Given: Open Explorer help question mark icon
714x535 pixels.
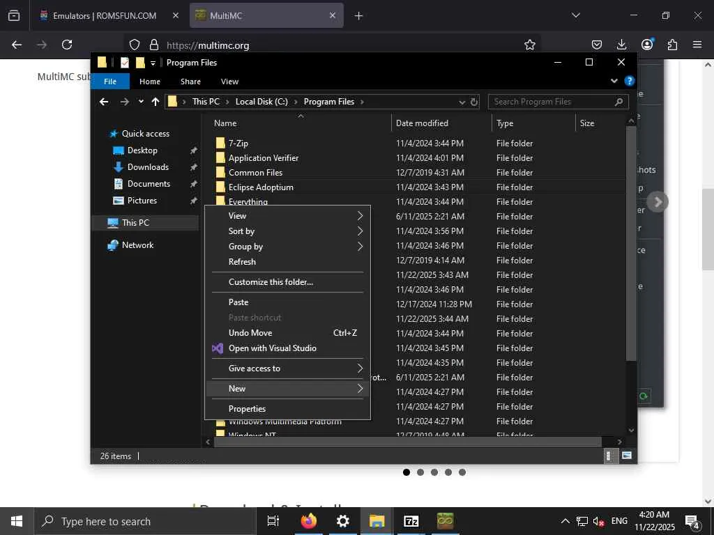Looking at the screenshot, I should point(630,81).
